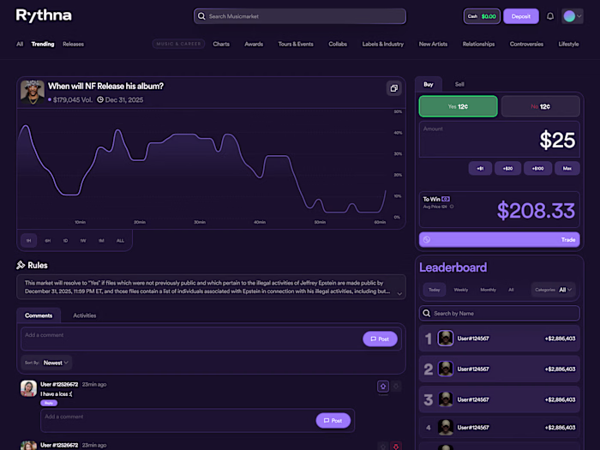Expand the Rules description chevron
This screenshot has width=600, height=450.
pos(399,294)
